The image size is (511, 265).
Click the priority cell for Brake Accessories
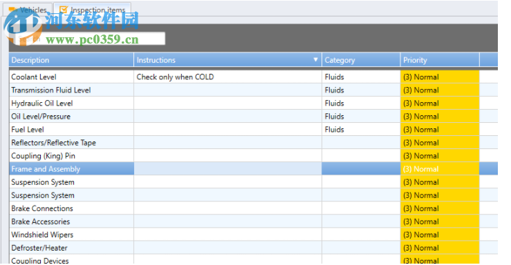[x=440, y=222]
